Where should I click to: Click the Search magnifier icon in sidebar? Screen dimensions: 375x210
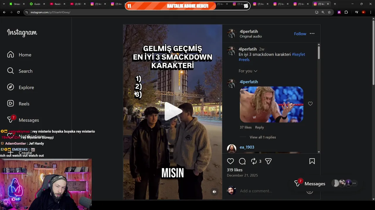(x=11, y=71)
